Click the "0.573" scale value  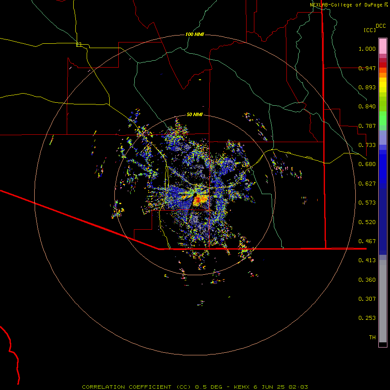pyautogui.click(x=367, y=203)
